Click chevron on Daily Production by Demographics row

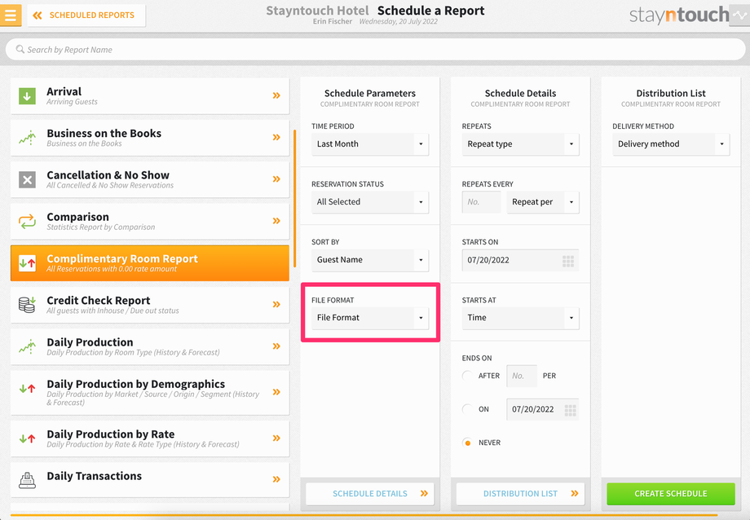276,392
